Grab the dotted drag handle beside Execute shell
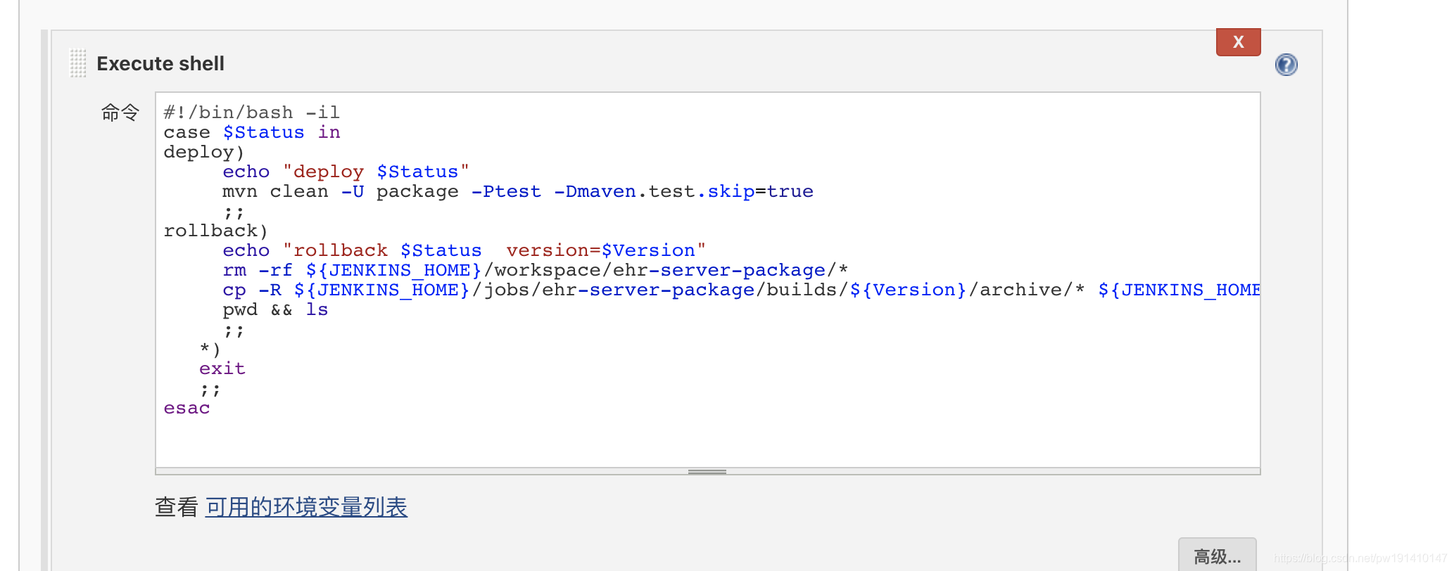The image size is (1454, 571). [78, 63]
